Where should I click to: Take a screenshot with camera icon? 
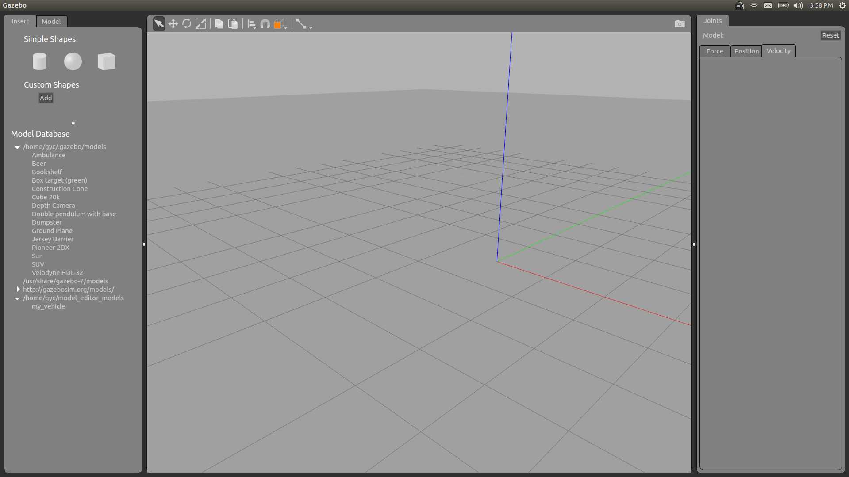tap(680, 24)
